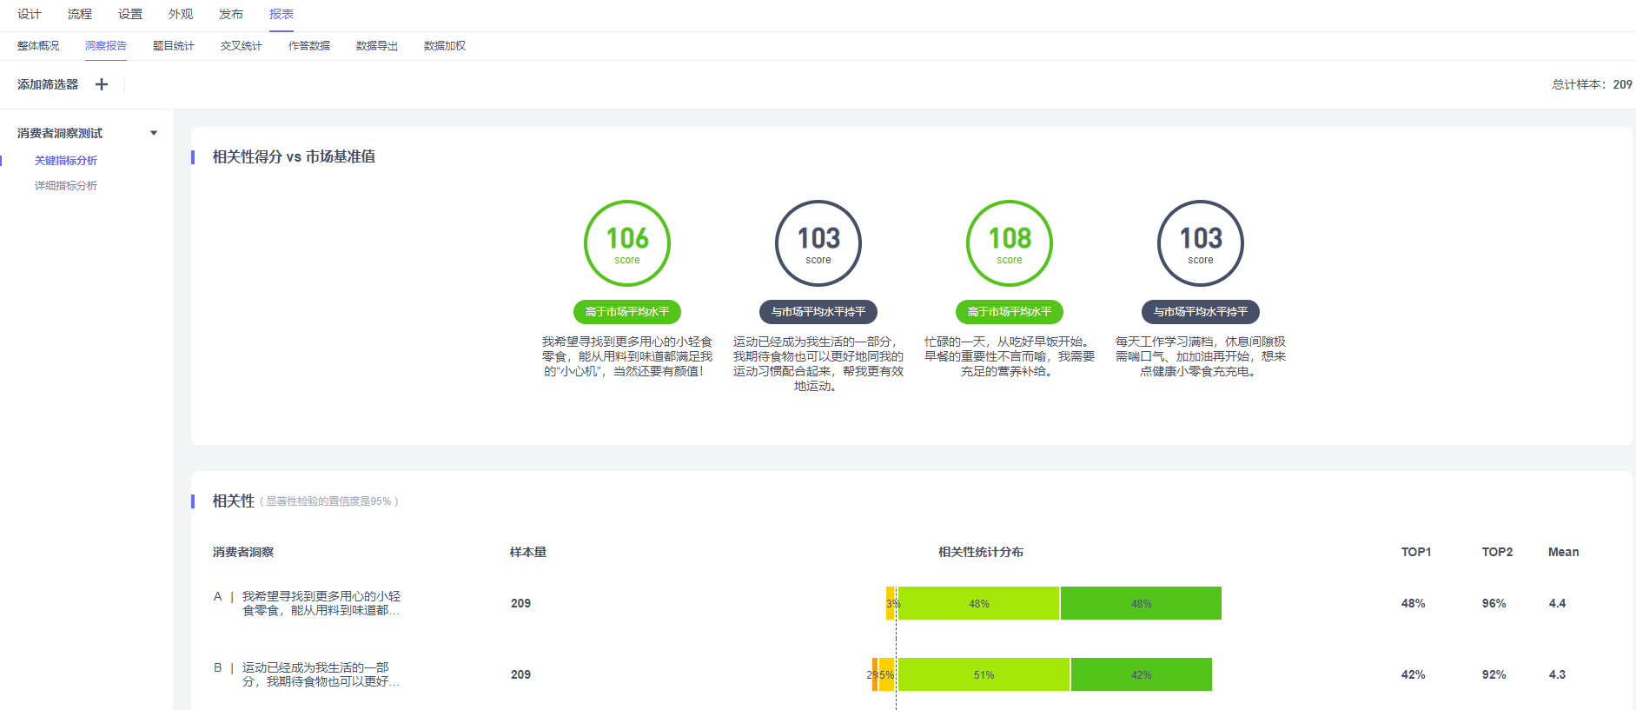The height and width of the screenshot is (710, 1636).
Task: Click the green 高于市场平均水平 badge under 106
Action: 626,312
